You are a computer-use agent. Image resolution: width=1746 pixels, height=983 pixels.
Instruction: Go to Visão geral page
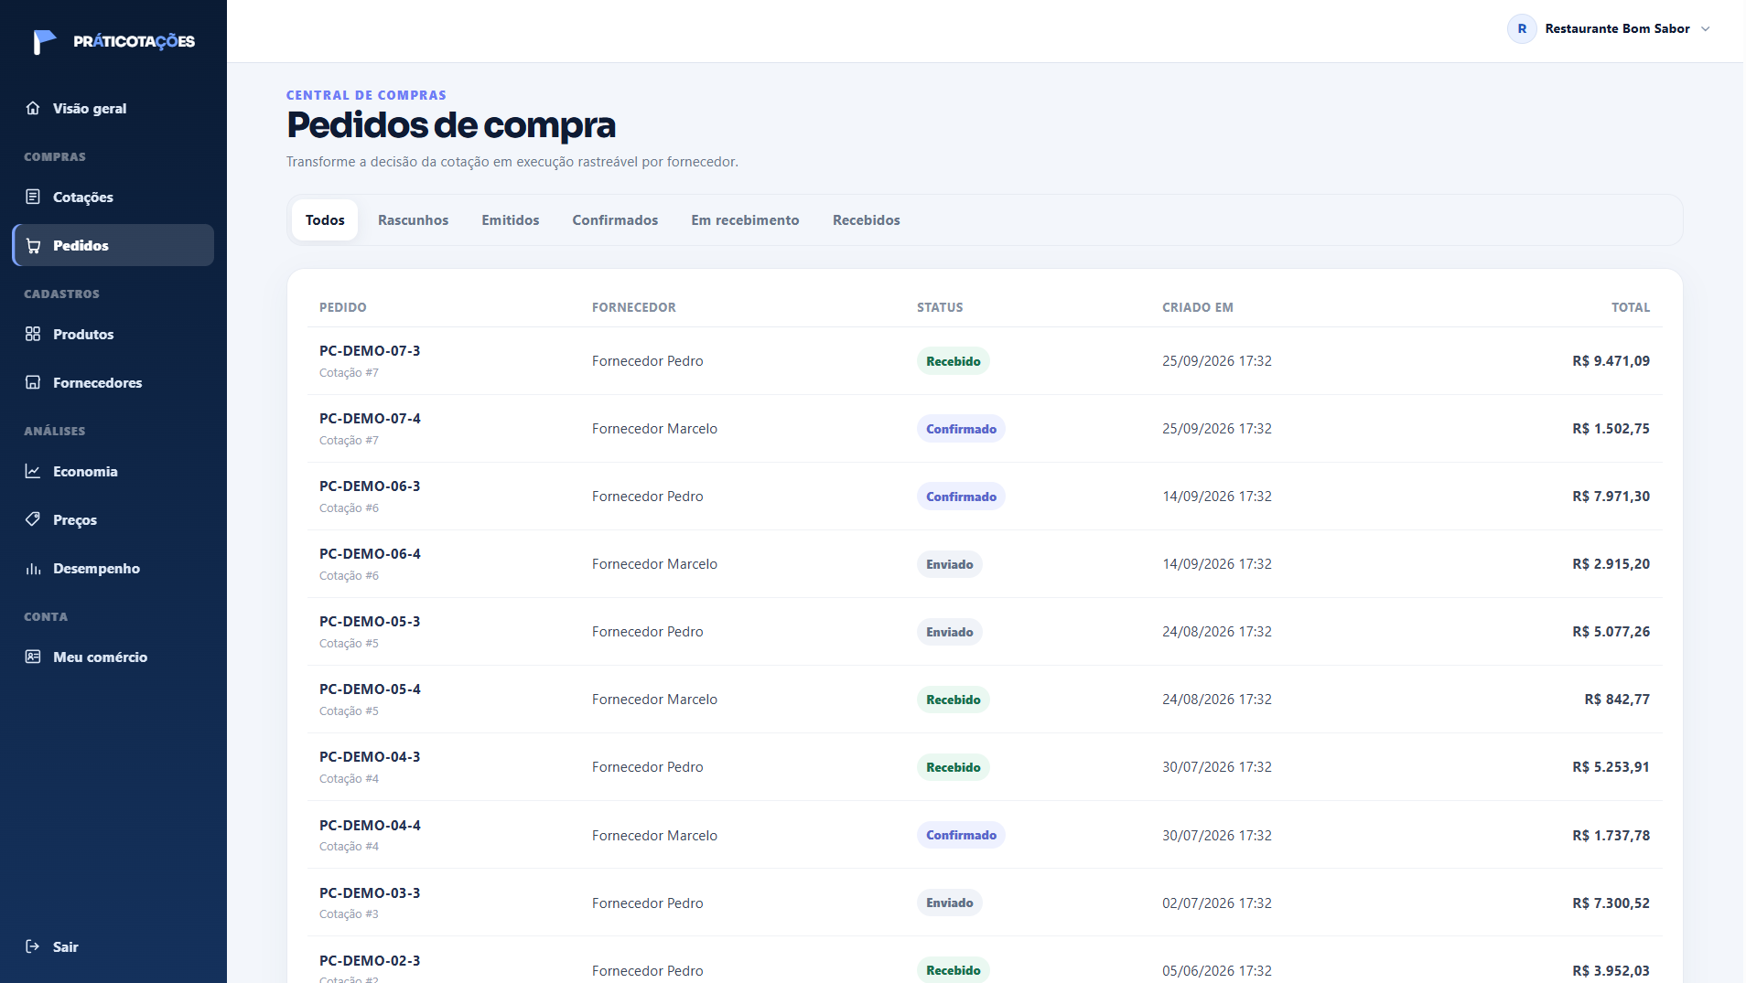[x=113, y=108]
